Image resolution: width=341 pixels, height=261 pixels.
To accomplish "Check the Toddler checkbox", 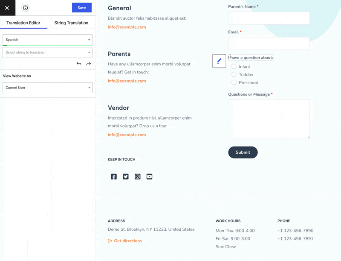I will (x=234, y=74).
